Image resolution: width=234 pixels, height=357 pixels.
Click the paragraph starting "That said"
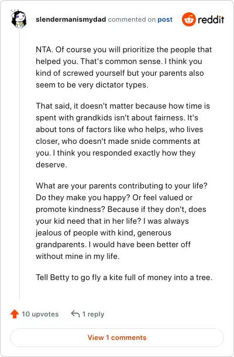coord(123,135)
